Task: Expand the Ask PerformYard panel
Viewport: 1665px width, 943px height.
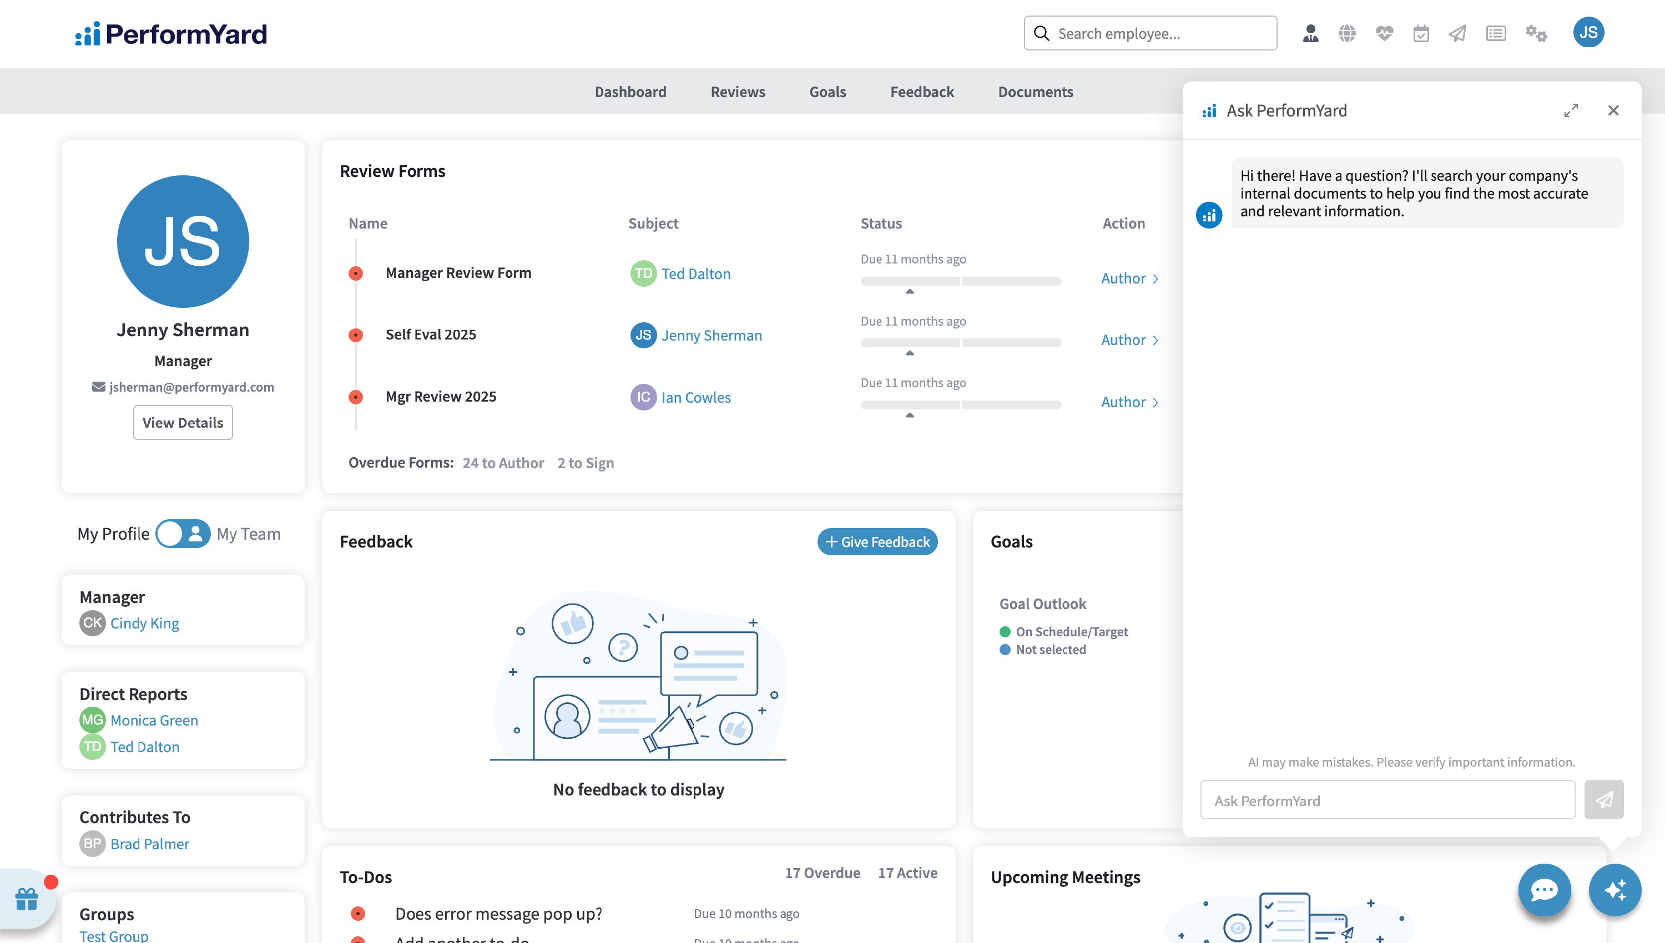Action: (1571, 111)
